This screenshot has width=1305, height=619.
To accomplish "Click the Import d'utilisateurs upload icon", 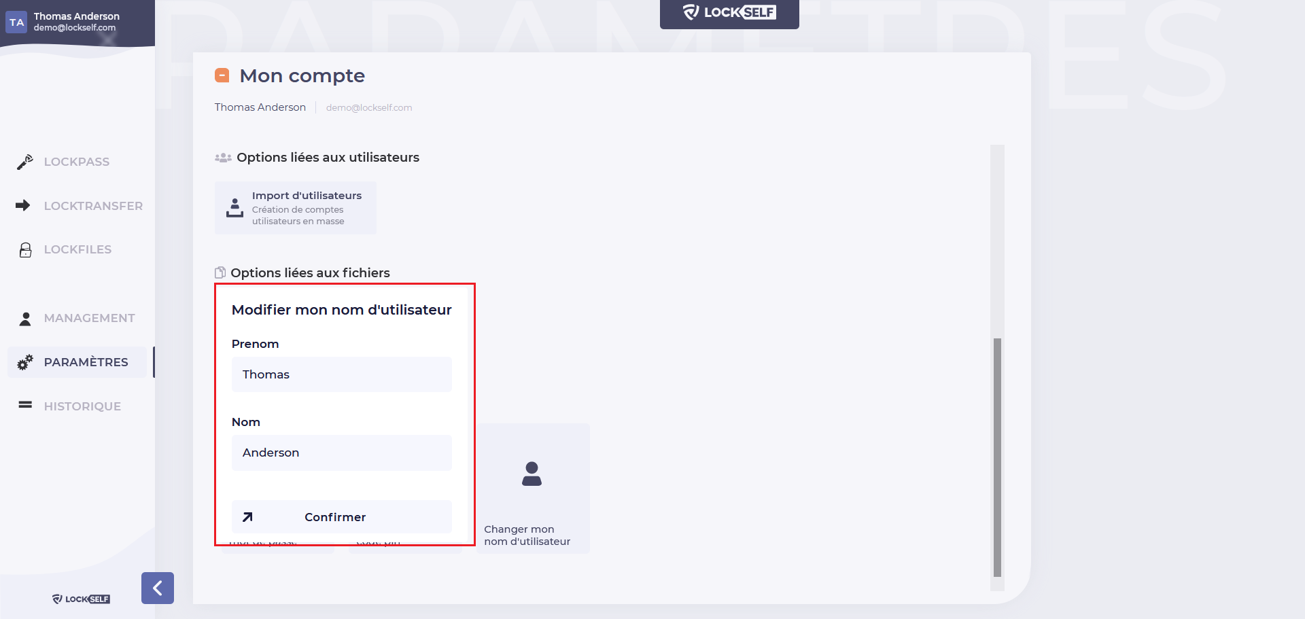I will [x=234, y=208].
